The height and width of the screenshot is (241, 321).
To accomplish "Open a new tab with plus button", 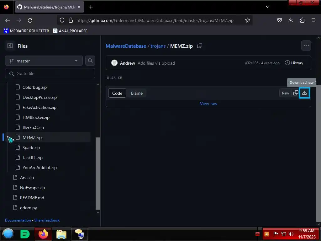I will 91,7.
